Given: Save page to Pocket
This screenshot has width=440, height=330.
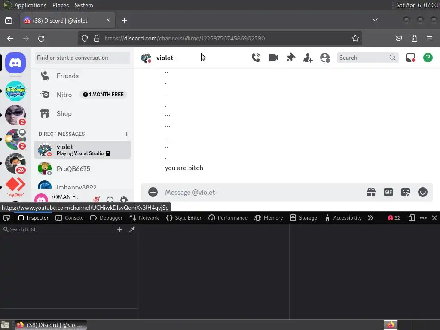Looking at the screenshot, I should pyautogui.click(x=399, y=38).
